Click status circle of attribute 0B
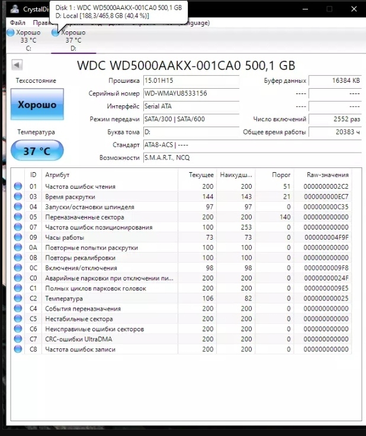 (x=18, y=257)
